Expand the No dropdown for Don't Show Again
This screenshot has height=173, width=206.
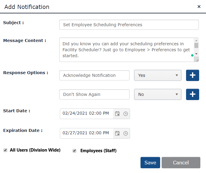tap(158, 94)
